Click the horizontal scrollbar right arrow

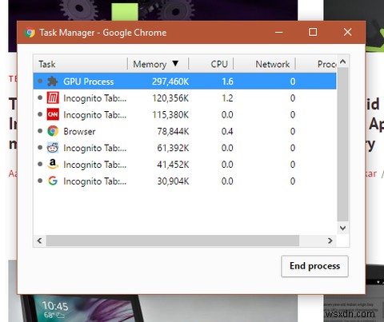330,241
